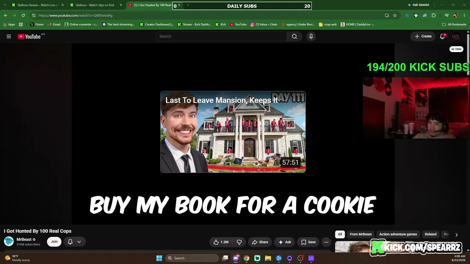This screenshot has height=264, width=470.
Task: Click the Share button
Action: [260, 242]
